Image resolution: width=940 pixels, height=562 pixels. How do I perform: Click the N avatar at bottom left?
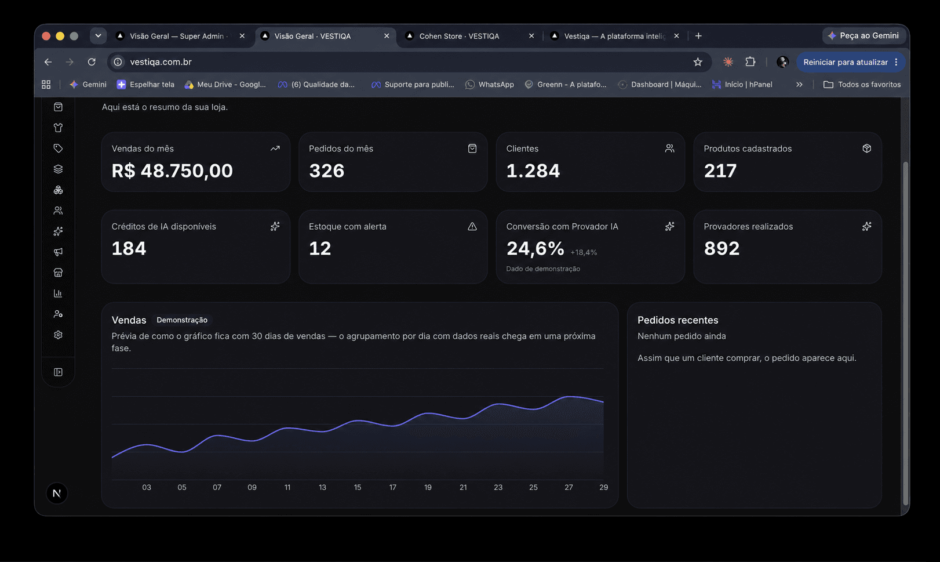(x=57, y=494)
